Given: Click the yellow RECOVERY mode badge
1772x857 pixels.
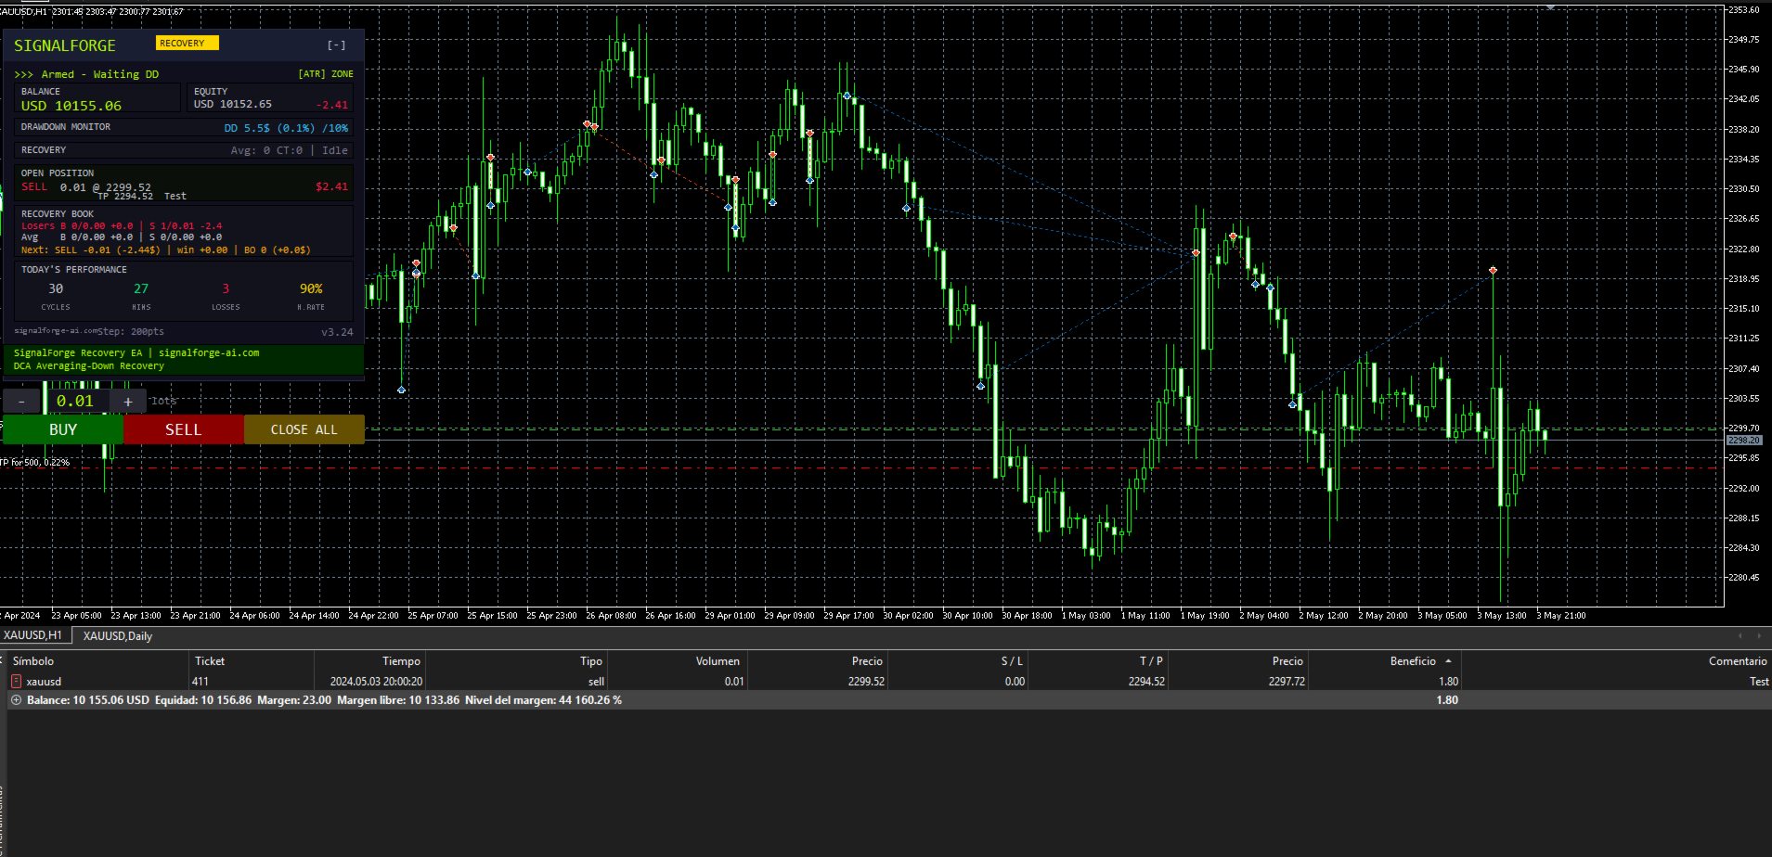Looking at the screenshot, I should (187, 43).
